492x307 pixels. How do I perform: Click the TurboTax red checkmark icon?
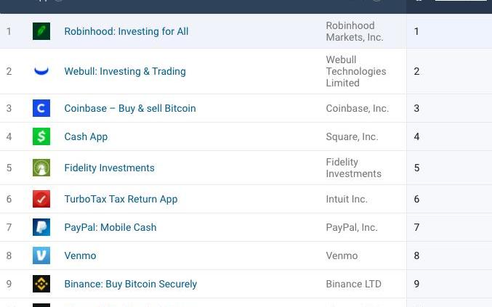point(41,199)
